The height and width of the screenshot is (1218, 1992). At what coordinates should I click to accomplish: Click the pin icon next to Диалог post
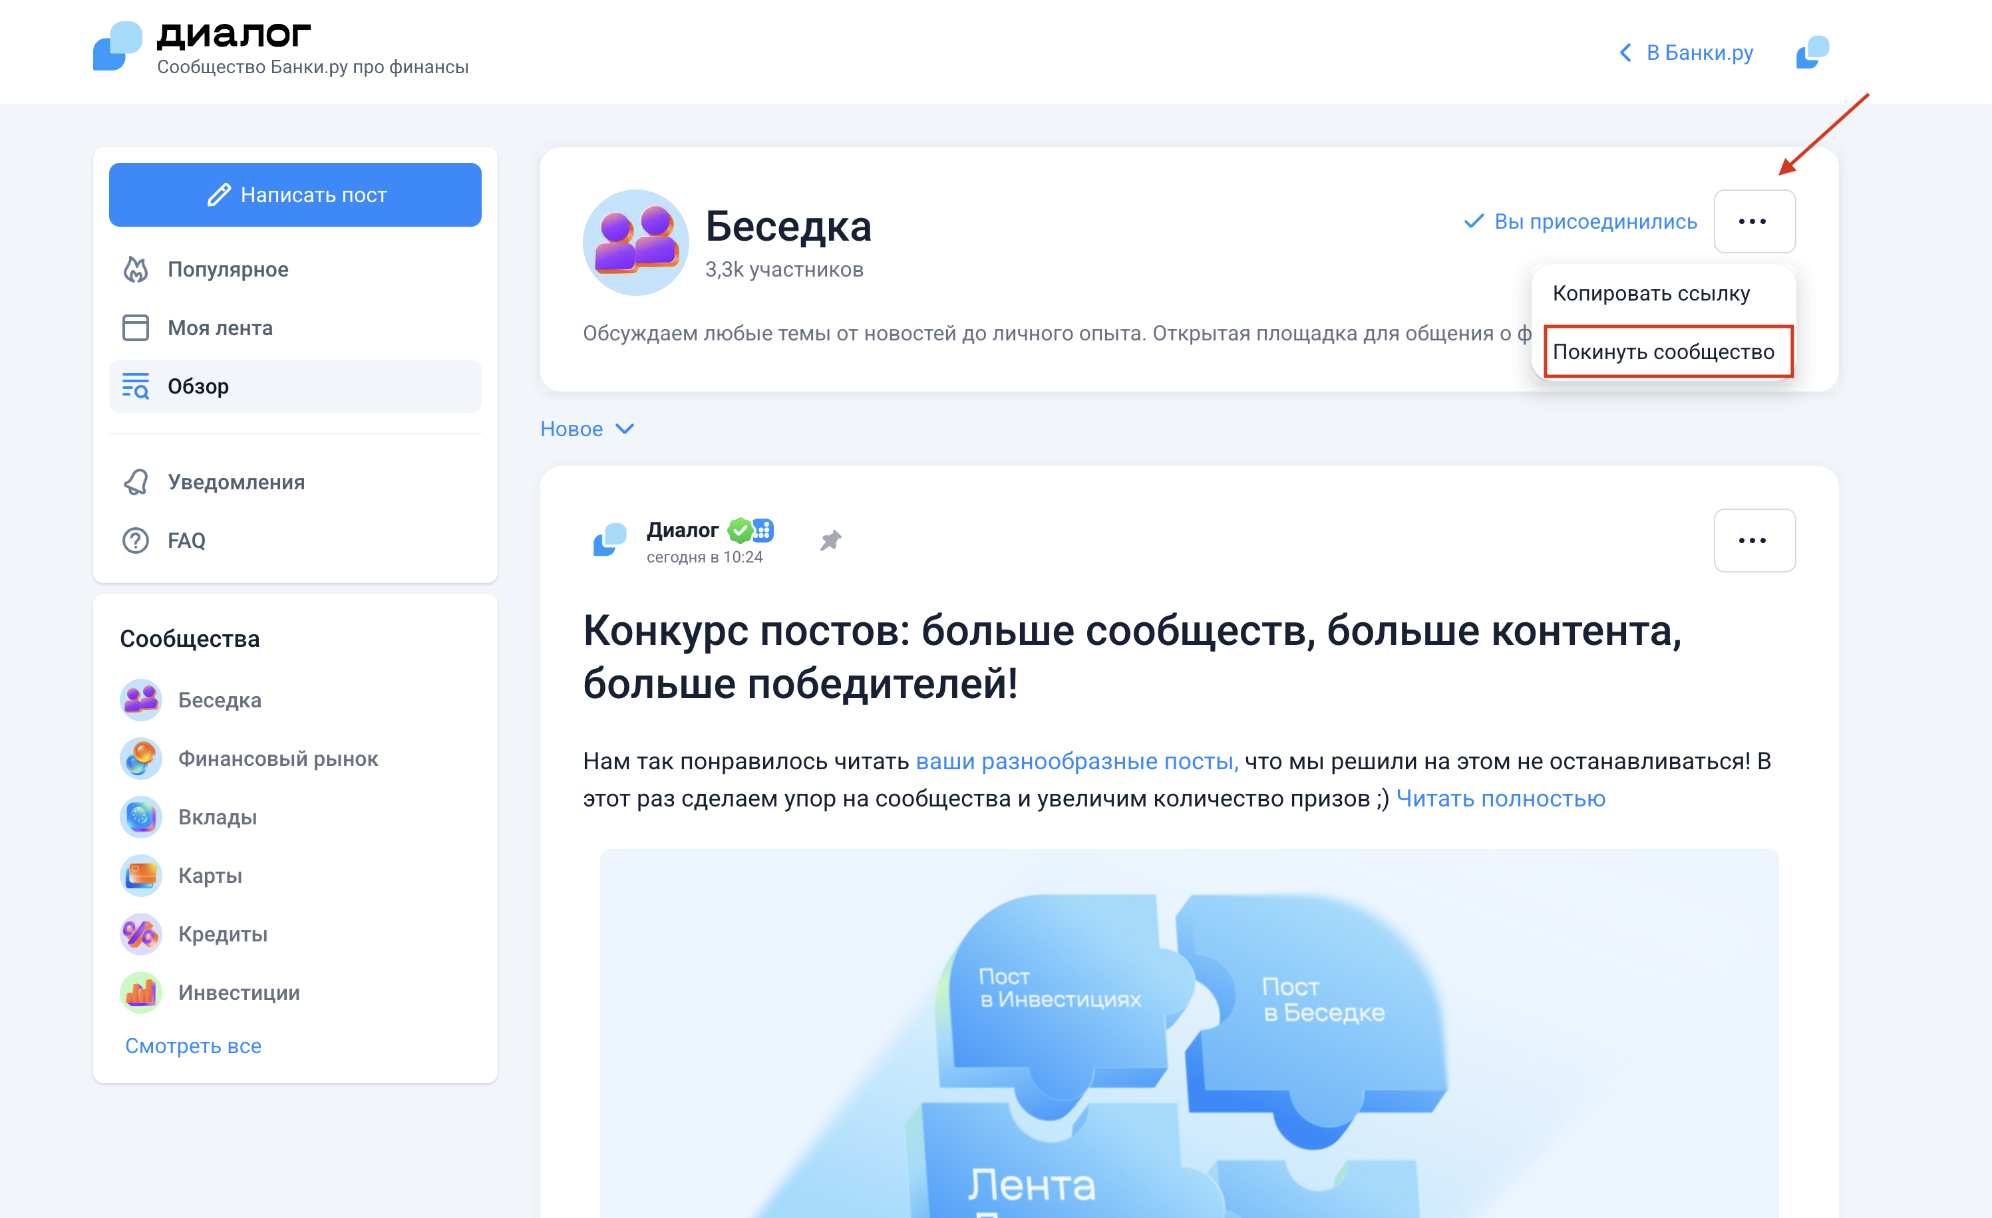click(x=830, y=541)
